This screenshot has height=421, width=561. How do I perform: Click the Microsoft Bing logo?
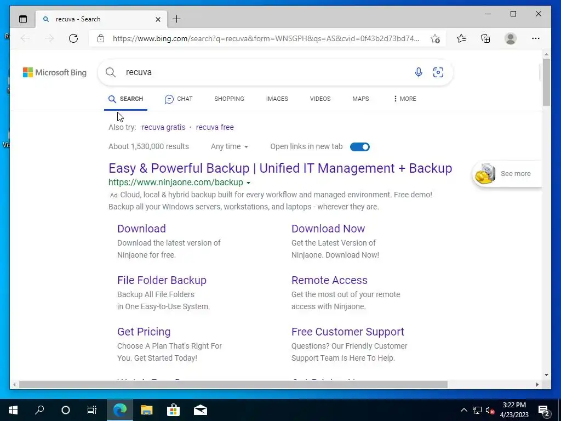55,72
